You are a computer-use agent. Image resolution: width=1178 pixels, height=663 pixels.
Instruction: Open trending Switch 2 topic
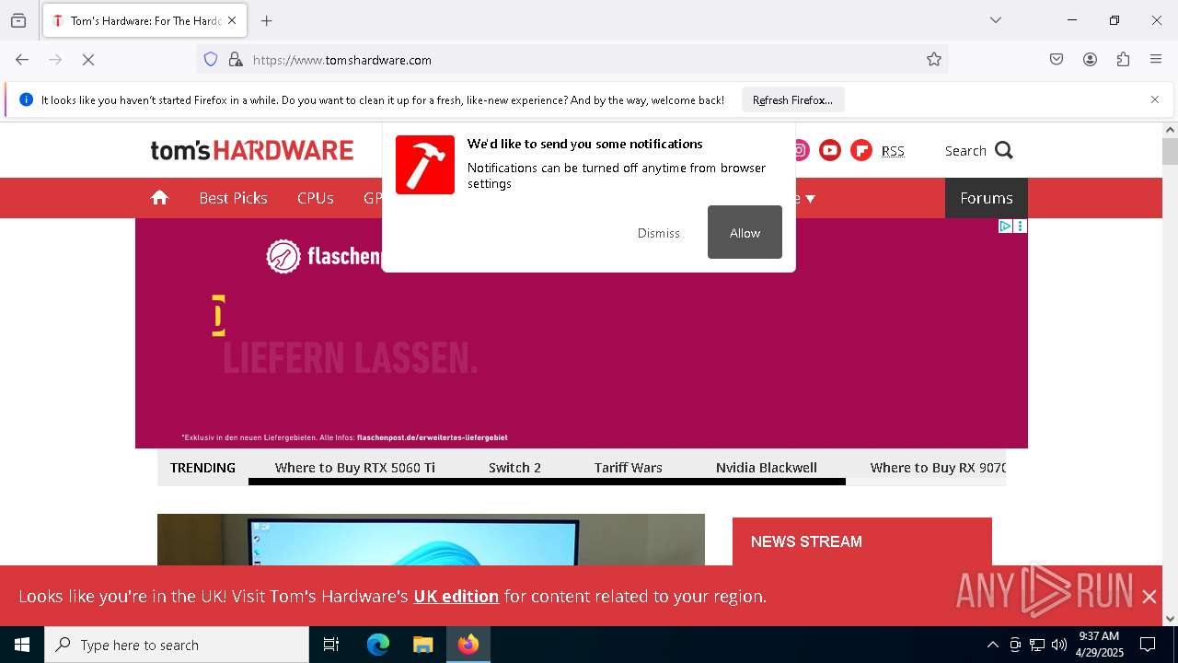514,468
